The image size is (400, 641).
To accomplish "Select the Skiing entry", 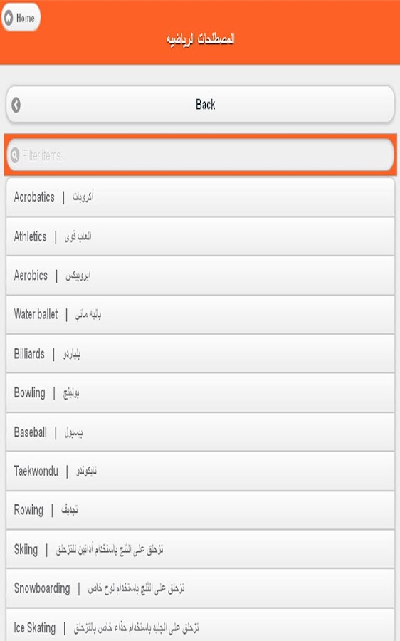I will coord(200,549).
